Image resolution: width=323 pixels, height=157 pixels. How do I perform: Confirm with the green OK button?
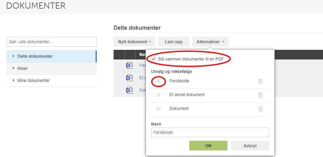pos(208,146)
